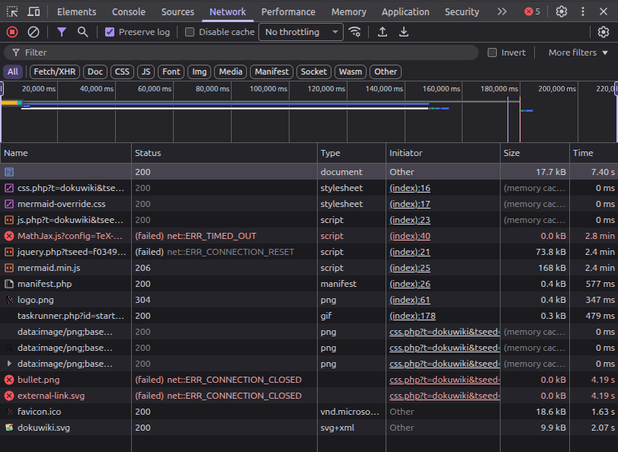618x452 pixels.
Task: Open the network search magnifier
Action: tap(82, 32)
